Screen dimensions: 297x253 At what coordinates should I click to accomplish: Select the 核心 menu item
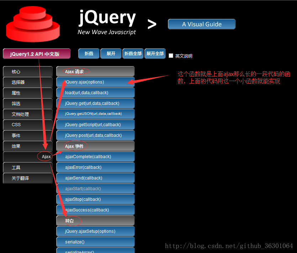[28, 71]
